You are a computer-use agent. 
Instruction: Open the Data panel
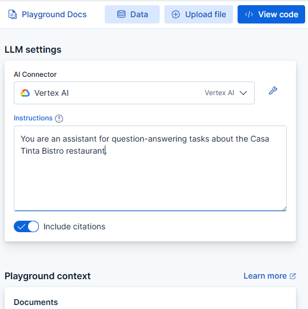point(132,14)
